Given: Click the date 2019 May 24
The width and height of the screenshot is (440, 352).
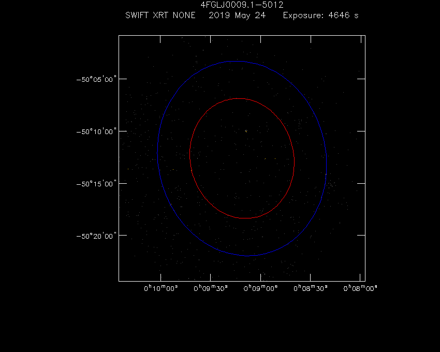Looking at the screenshot, I should 237,16.
